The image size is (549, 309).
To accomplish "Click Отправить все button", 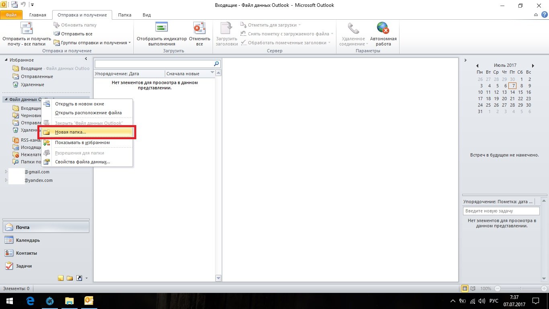I will (73, 34).
